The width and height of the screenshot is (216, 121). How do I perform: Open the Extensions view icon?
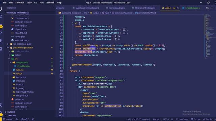(x=1, y=41)
